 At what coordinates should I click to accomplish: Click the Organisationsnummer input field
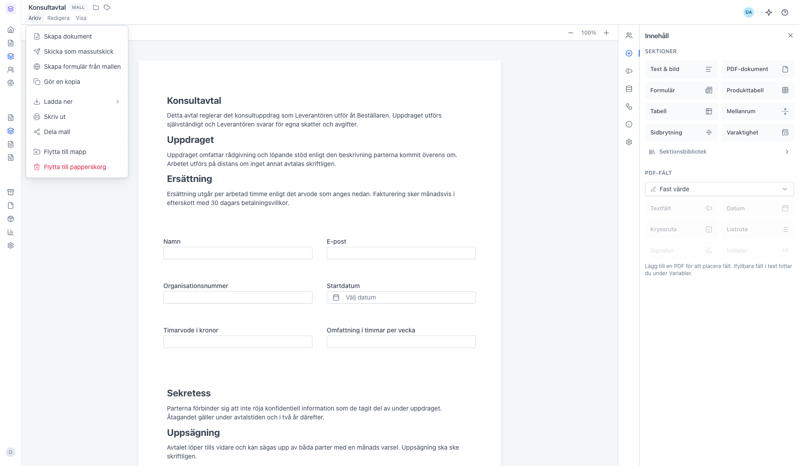238,297
